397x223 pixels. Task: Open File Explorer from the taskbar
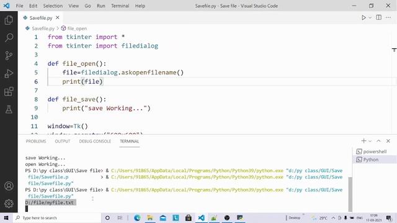pyautogui.click(x=150, y=217)
